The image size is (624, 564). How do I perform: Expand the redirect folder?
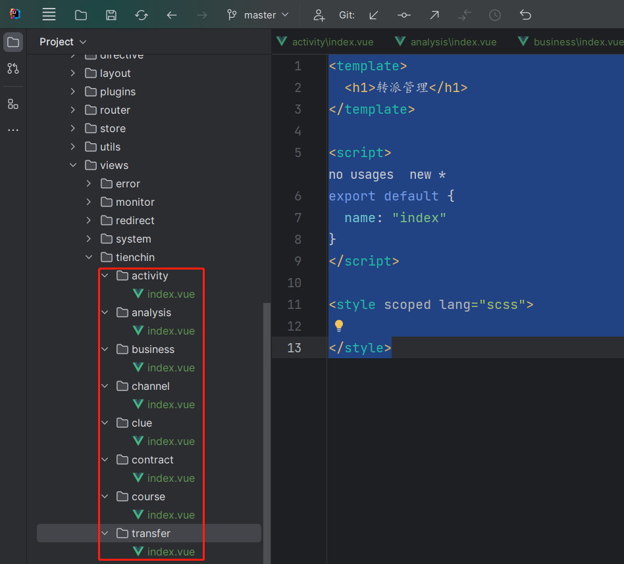click(x=88, y=220)
